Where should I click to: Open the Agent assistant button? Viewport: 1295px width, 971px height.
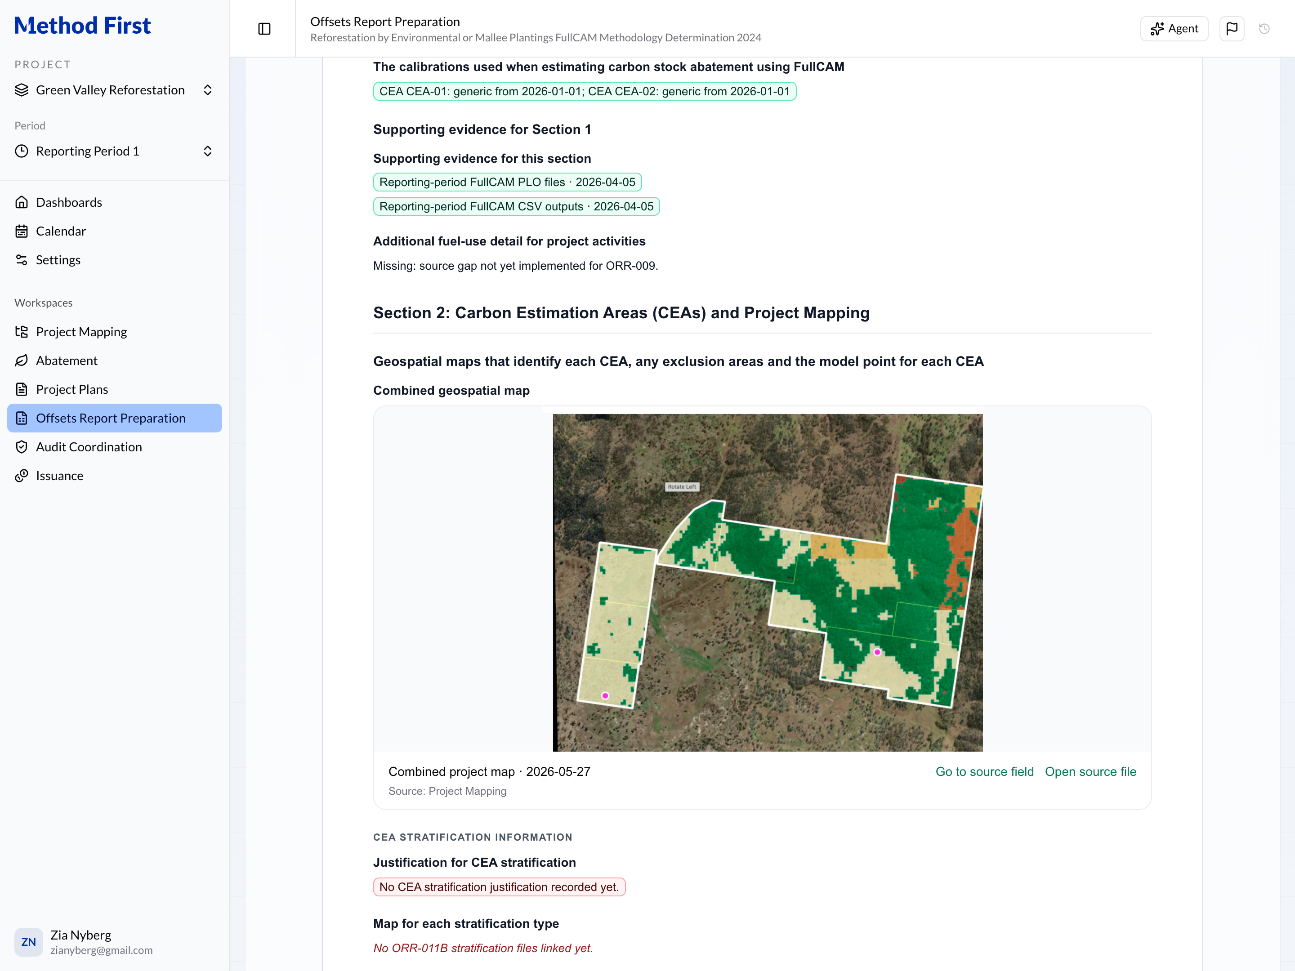pos(1174,29)
